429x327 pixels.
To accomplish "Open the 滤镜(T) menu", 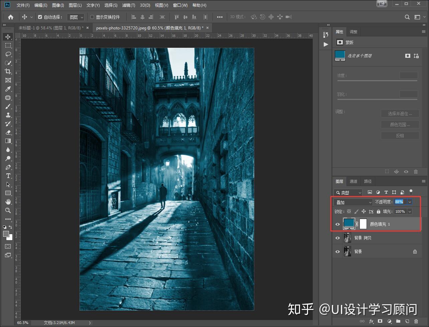I will tap(129, 5).
